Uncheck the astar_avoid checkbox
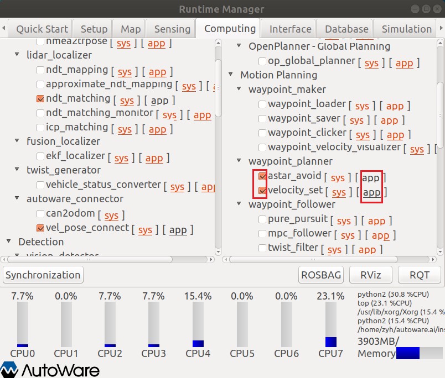The image size is (445, 378). (x=262, y=176)
